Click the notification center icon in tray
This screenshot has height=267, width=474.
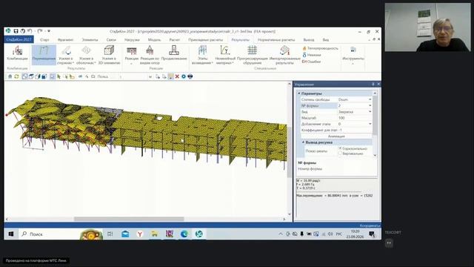pos(372,234)
